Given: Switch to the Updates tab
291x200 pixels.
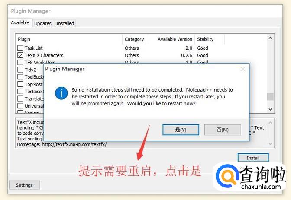Looking at the screenshot, I should pyautogui.click(x=43, y=23).
